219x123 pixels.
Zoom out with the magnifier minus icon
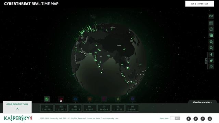[211, 48]
